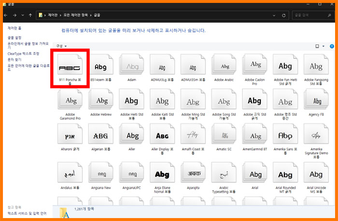Open 제어판 홈 link in sidebar
Image resolution: width=338 pixels, height=221 pixels.
[x=14, y=28]
